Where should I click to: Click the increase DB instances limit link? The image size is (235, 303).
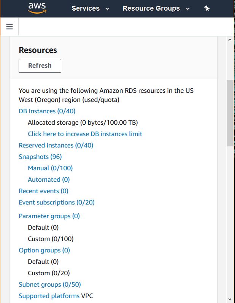(x=85, y=134)
